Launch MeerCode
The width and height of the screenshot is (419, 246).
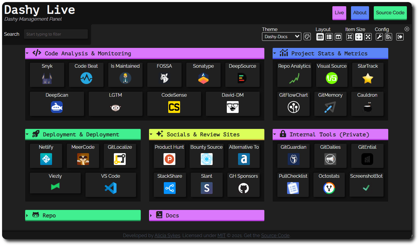coord(83,156)
